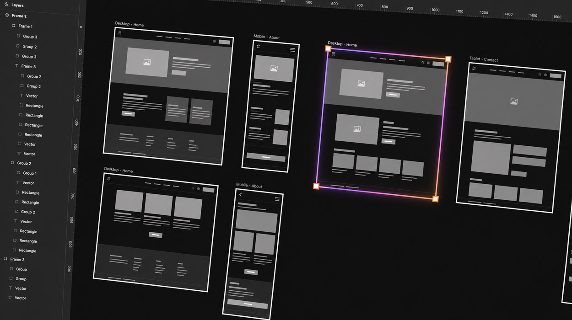
Task: Click image placeholder icon in Tablet - Contact hero
Action: pyautogui.click(x=514, y=101)
